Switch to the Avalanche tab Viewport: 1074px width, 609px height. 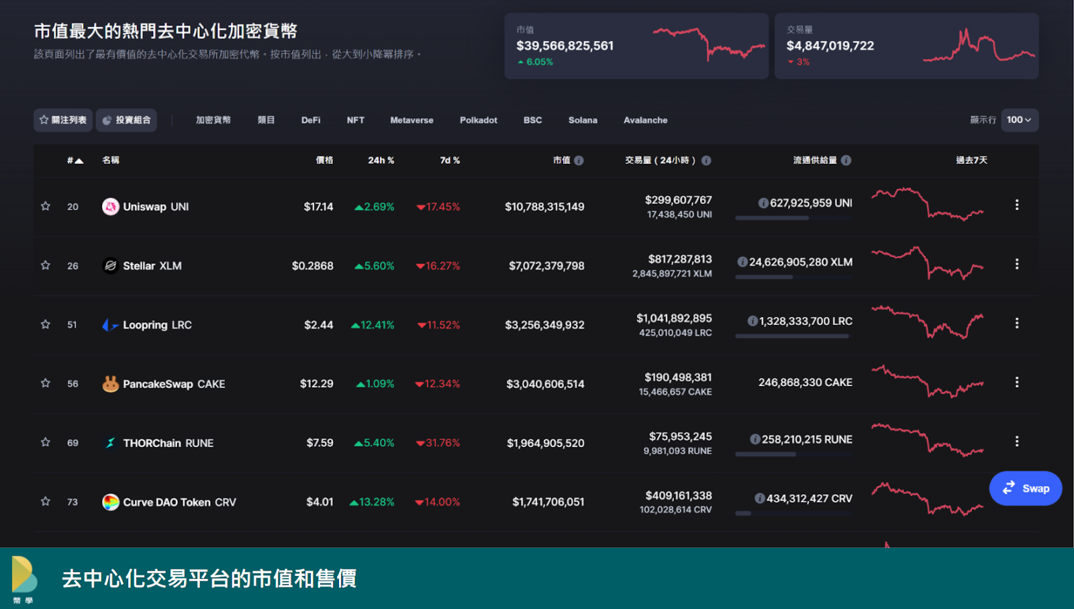tap(646, 120)
